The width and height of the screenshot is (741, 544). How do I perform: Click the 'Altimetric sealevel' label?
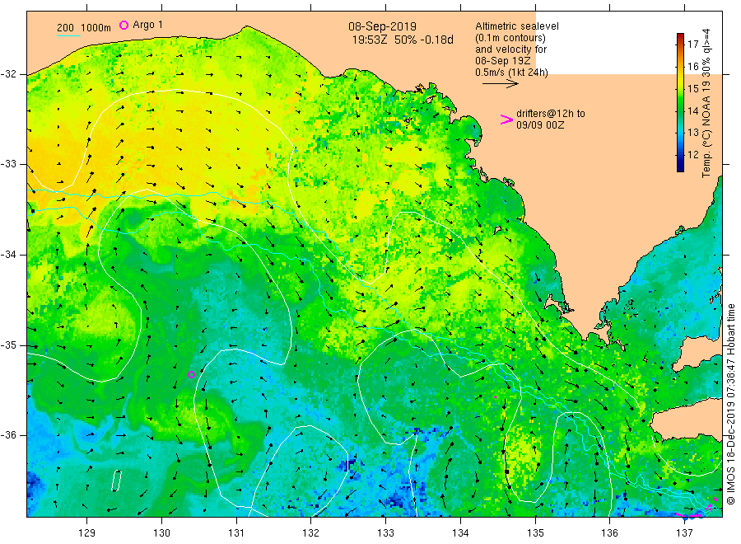pos(517,26)
